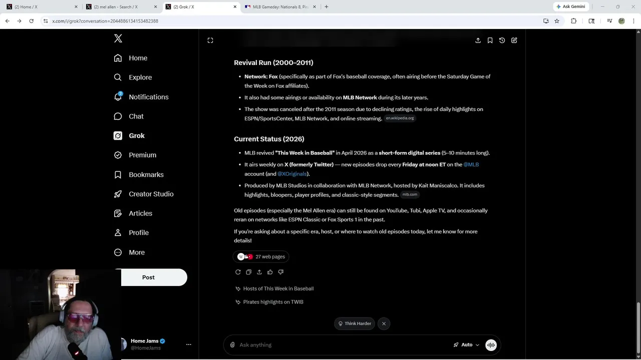Image resolution: width=641 pixels, height=360 pixels.
Task: Open the @XOriginals account link
Action: pyautogui.click(x=292, y=174)
